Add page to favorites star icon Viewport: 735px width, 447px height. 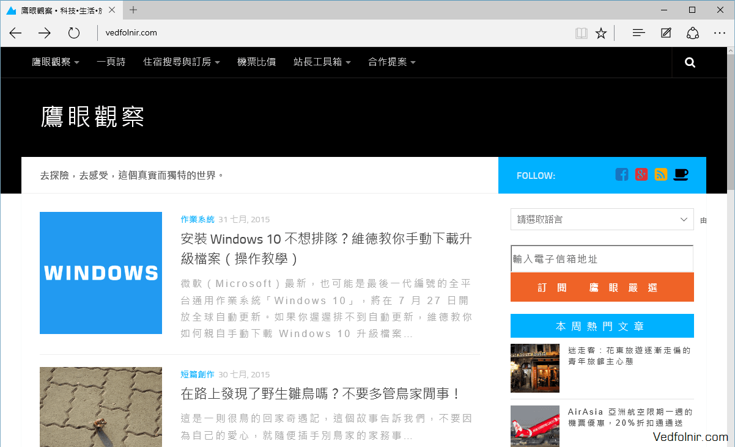(601, 33)
